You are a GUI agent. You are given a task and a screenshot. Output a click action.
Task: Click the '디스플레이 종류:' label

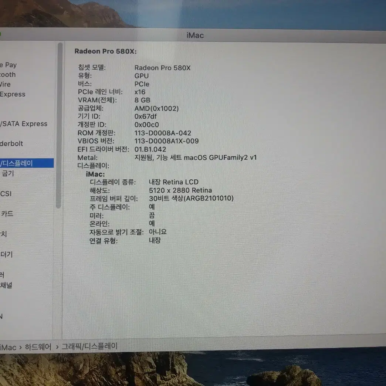pyautogui.click(x=113, y=182)
